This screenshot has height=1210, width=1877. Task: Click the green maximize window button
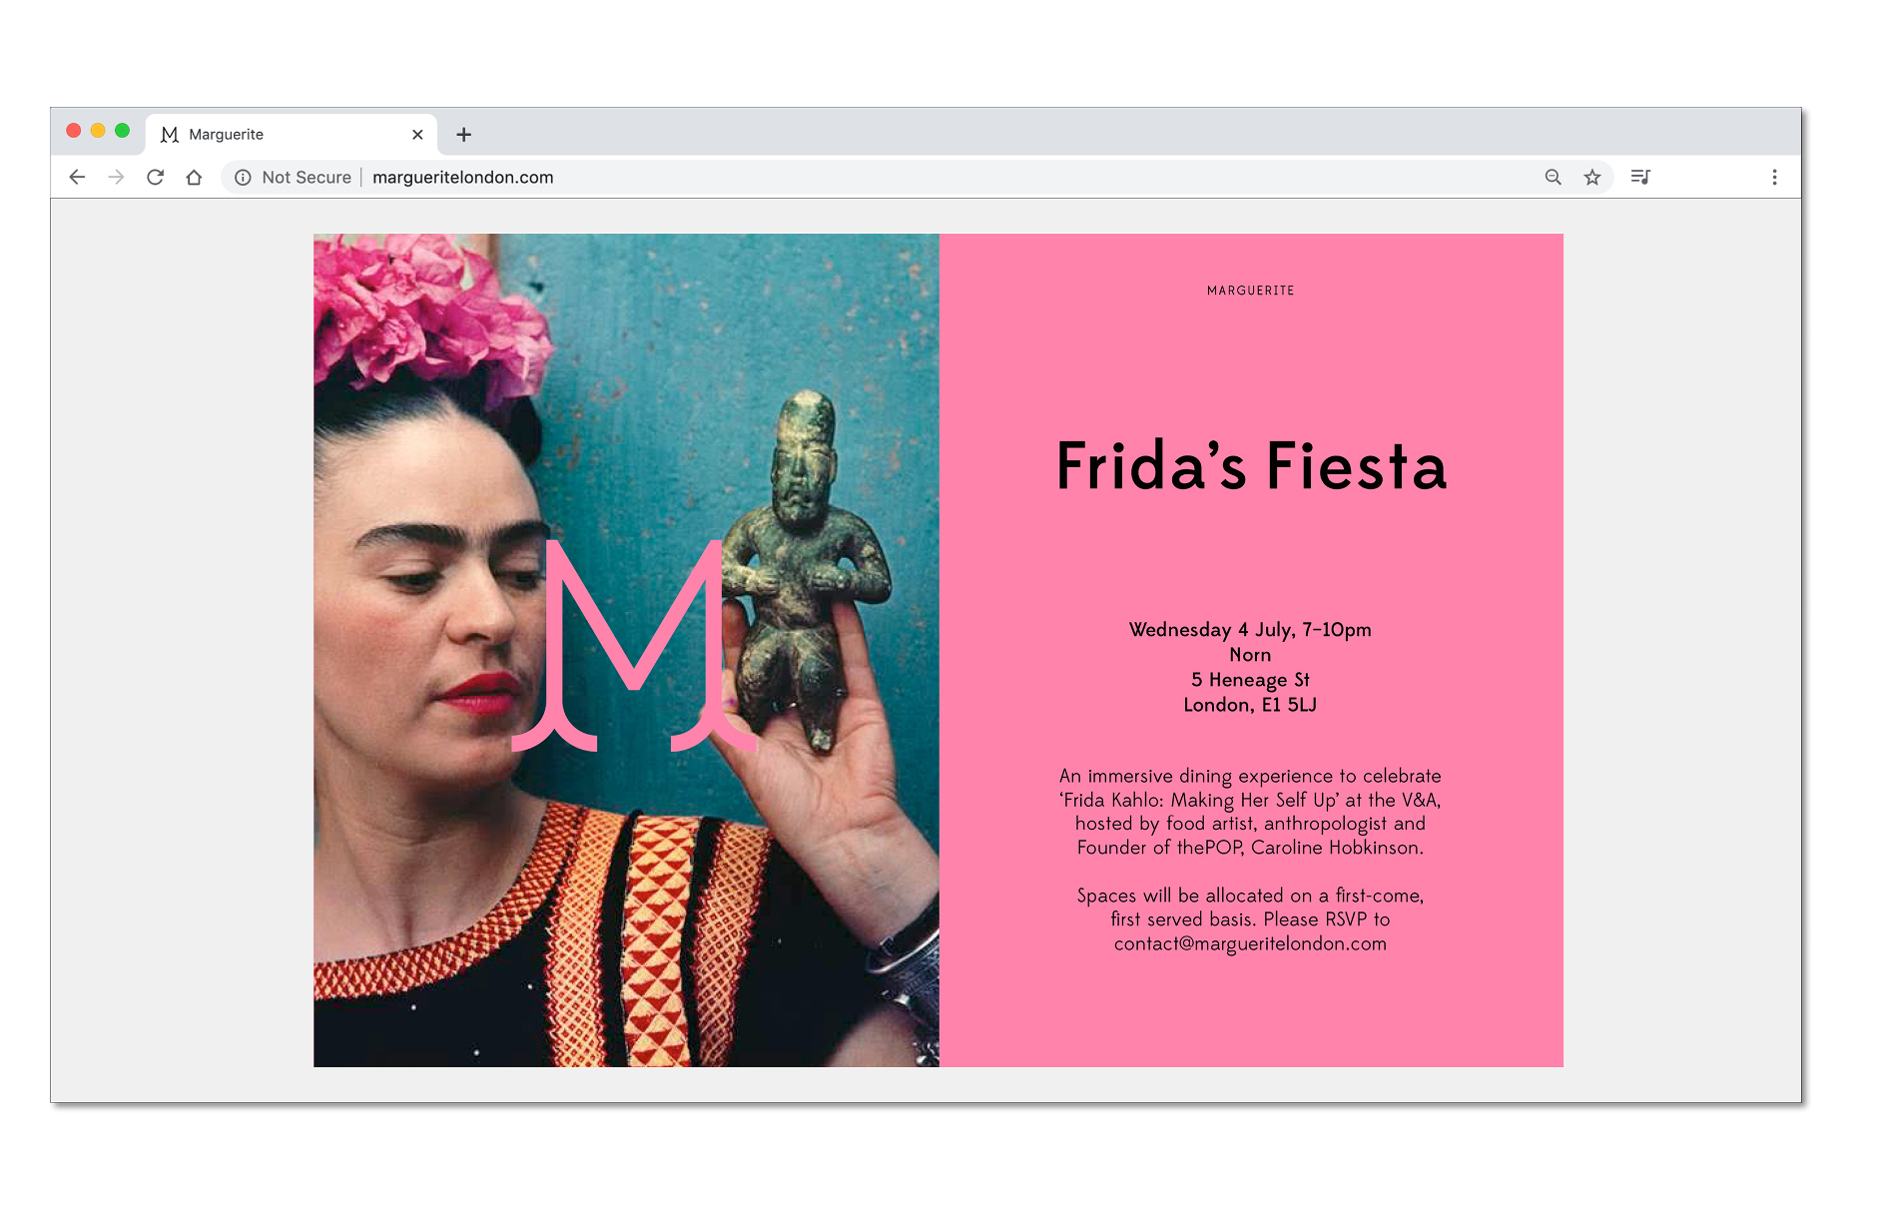tap(122, 131)
